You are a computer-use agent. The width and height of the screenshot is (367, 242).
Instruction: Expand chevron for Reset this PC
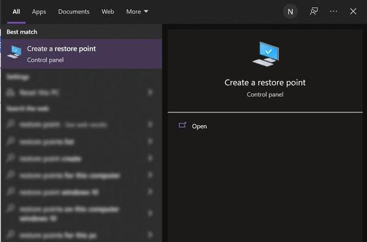click(x=150, y=93)
